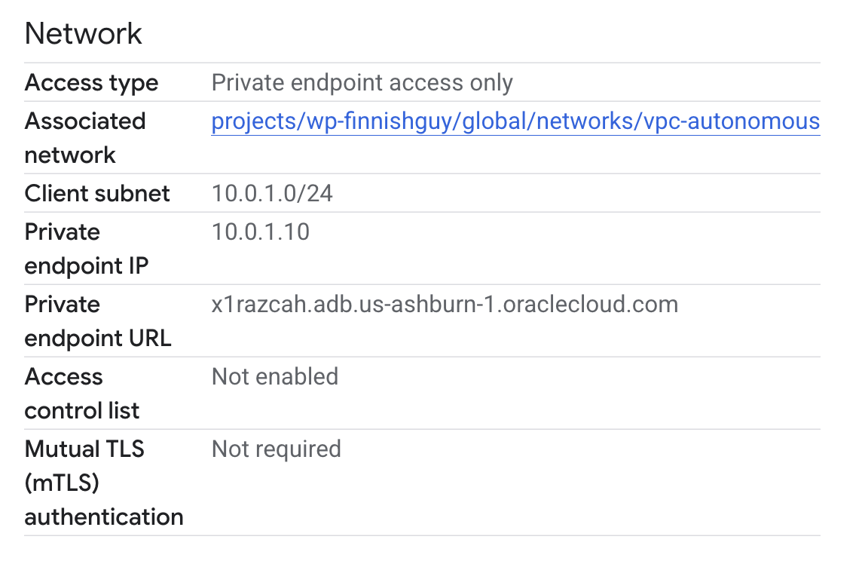Select the Access type label
862x564 pixels.
[x=91, y=83]
